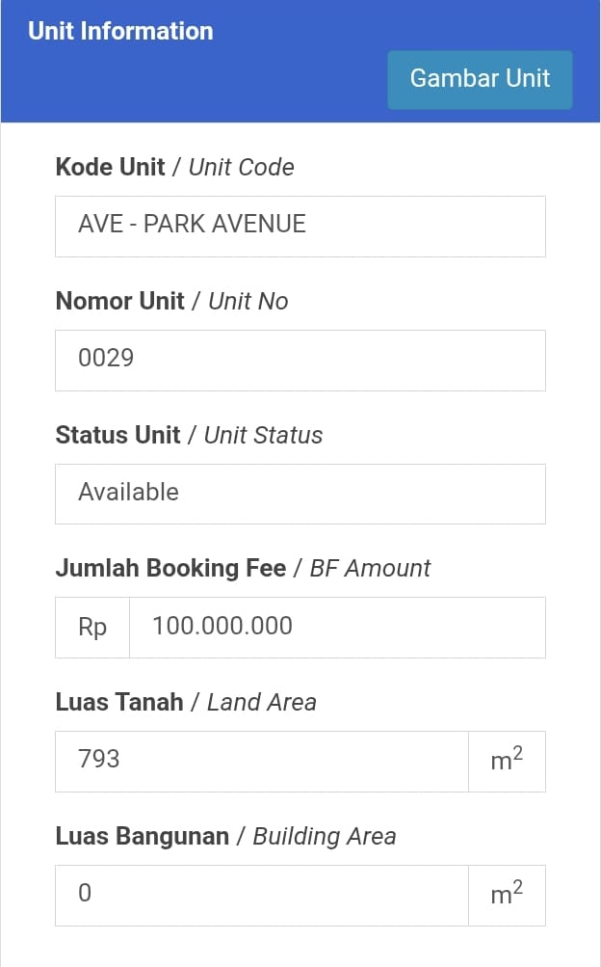The width and height of the screenshot is (601, 967).
Task: Click the italic Unit Status label text
Action: pyautogui.click(x=264, y=435)
